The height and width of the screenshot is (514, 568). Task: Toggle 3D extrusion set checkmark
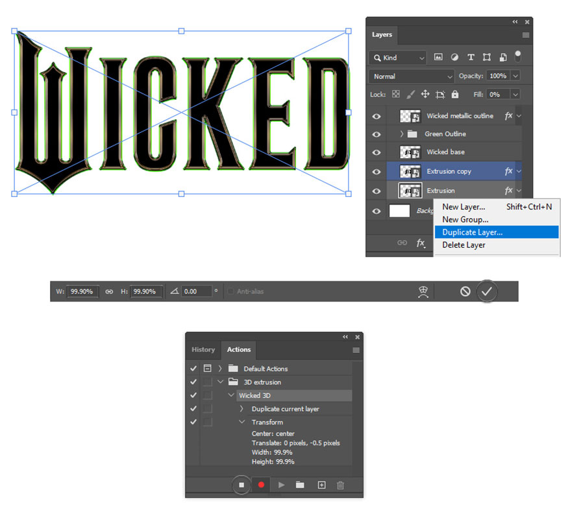pyautogui.click(x=193, y=382)
